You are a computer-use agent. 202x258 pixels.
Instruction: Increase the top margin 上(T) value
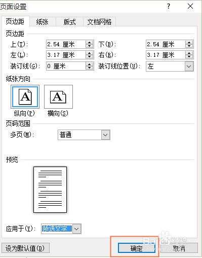click(89, 43)
